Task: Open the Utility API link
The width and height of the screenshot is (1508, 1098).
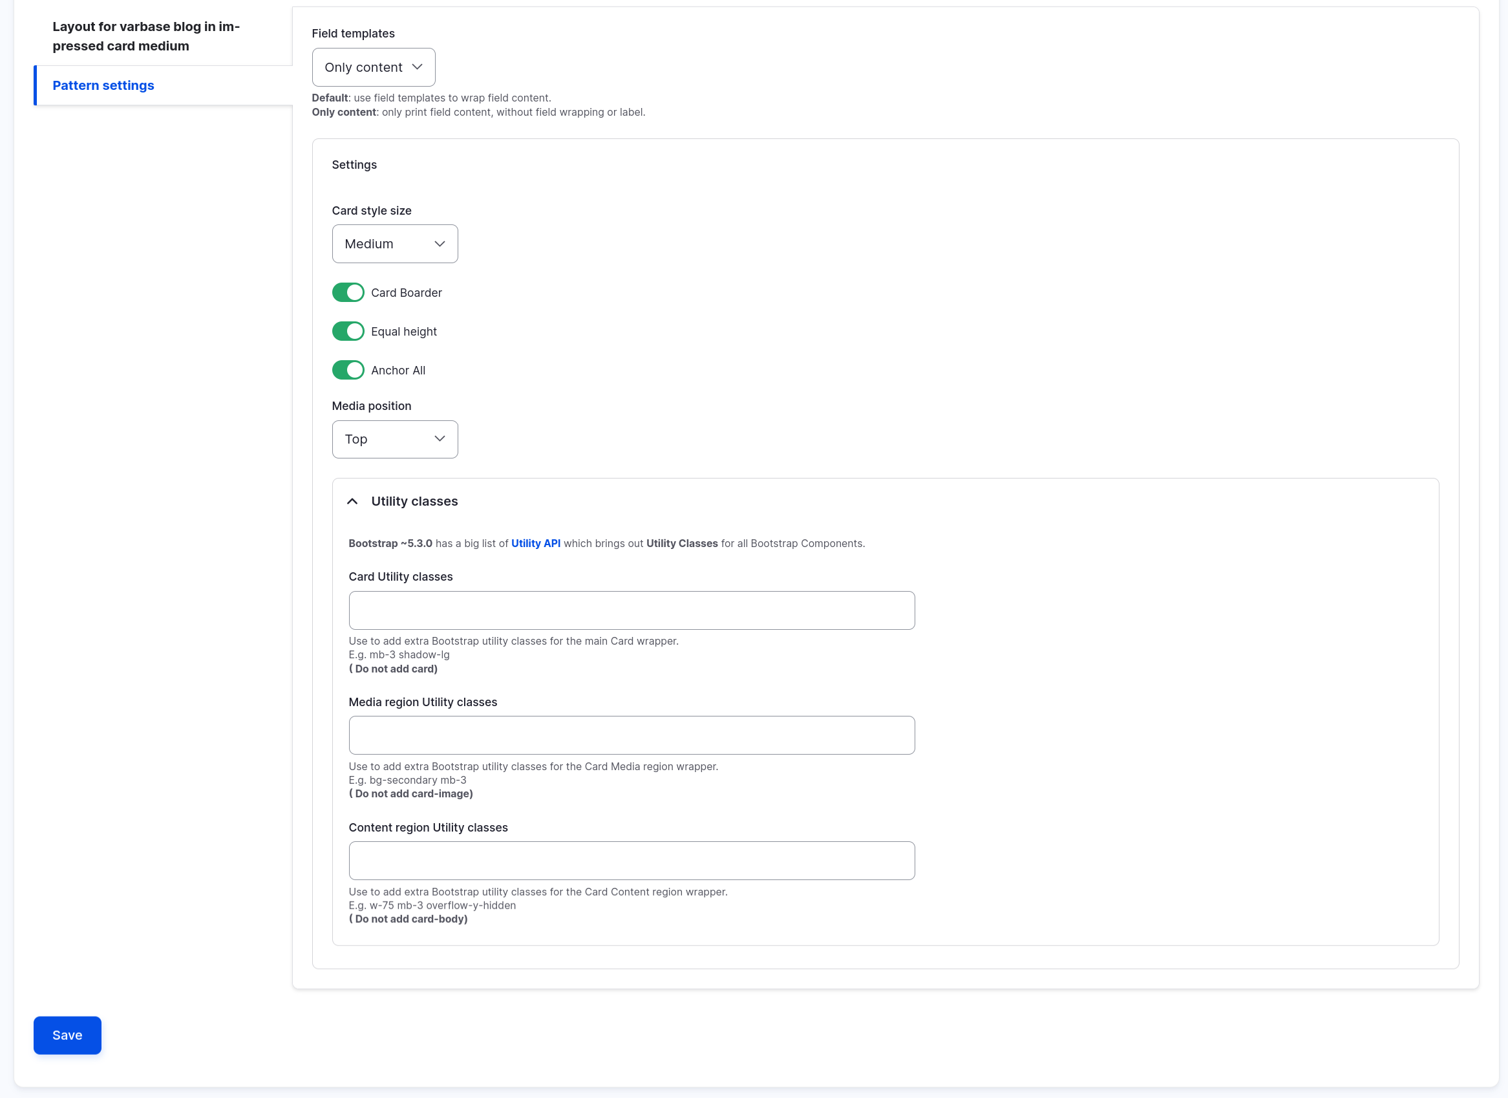Action: 535,543
